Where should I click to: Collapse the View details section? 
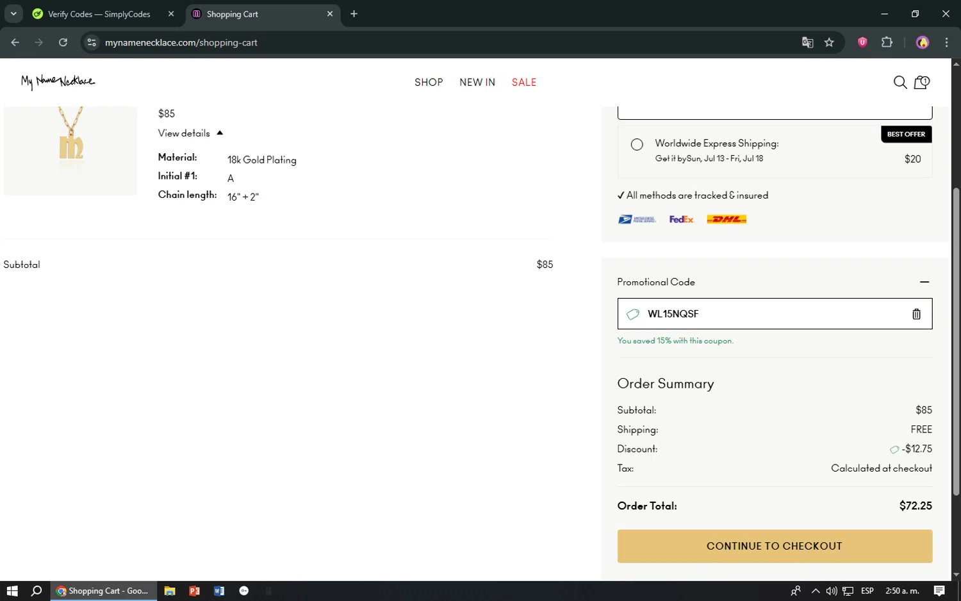point(190,133)
